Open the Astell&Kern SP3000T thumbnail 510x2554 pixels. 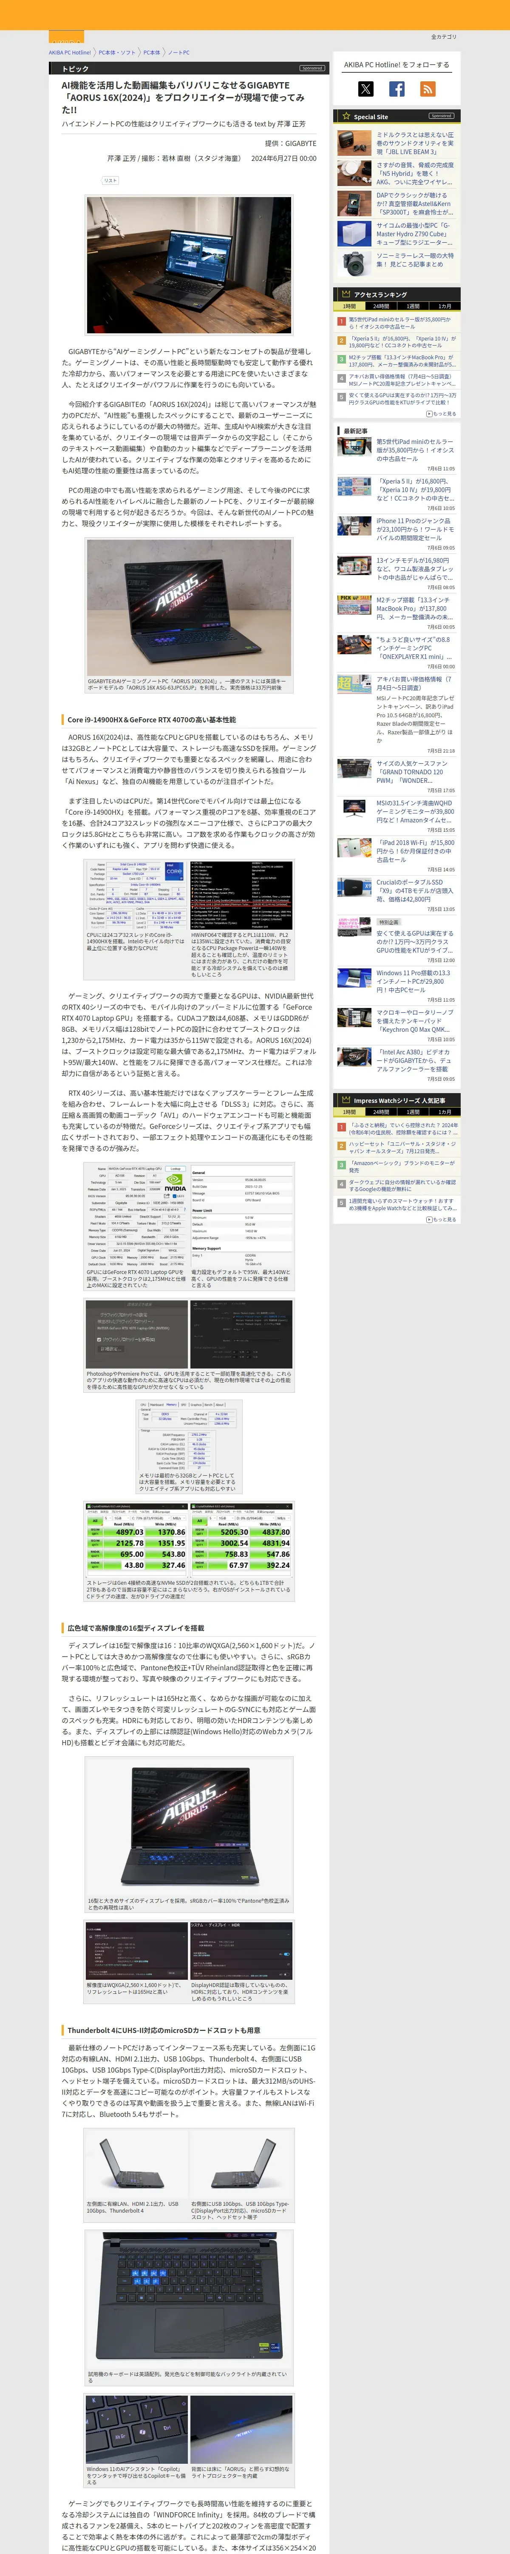point(354,203)
